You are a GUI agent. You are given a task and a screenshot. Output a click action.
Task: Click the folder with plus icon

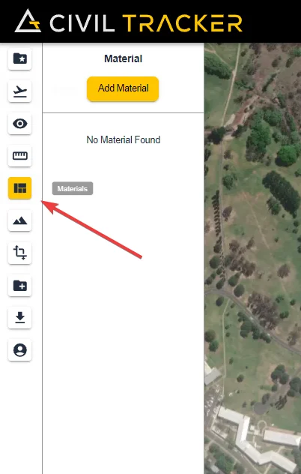tap(20, 285)
